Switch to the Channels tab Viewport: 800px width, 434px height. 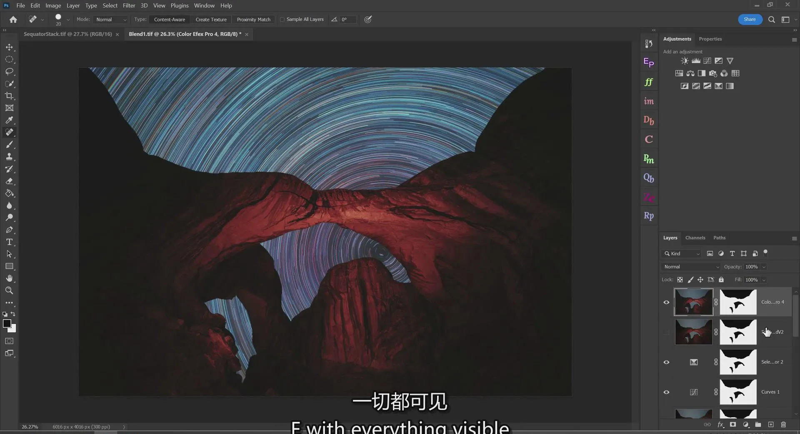click(695, 238)
